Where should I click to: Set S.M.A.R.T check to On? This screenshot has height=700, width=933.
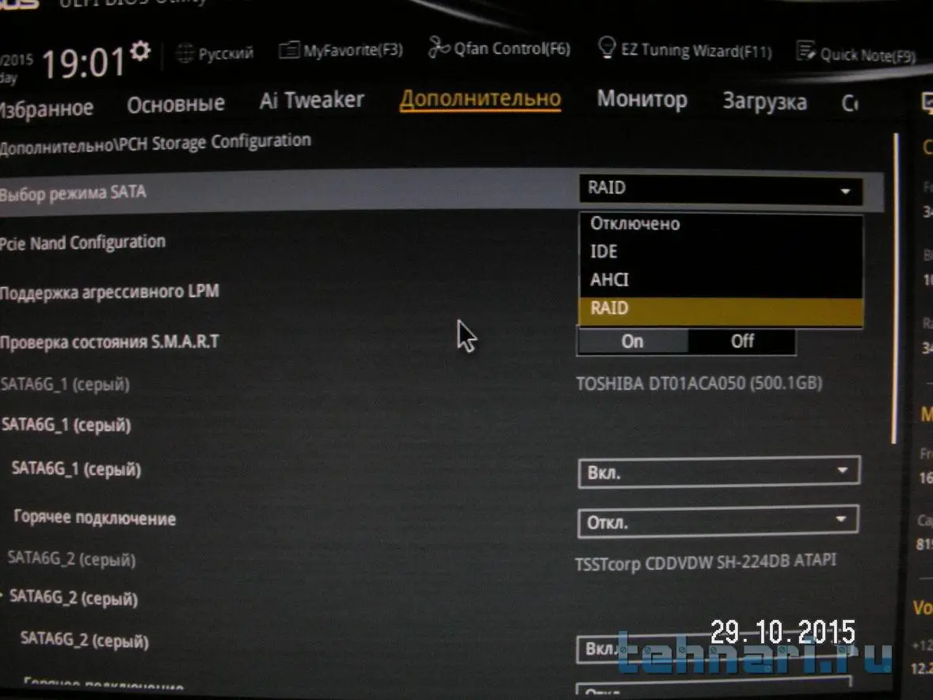(x=633, y=342)
